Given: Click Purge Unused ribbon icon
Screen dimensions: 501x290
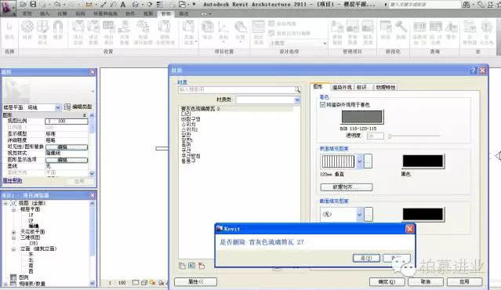Looking at the screenshot, I should coord(165,32).
